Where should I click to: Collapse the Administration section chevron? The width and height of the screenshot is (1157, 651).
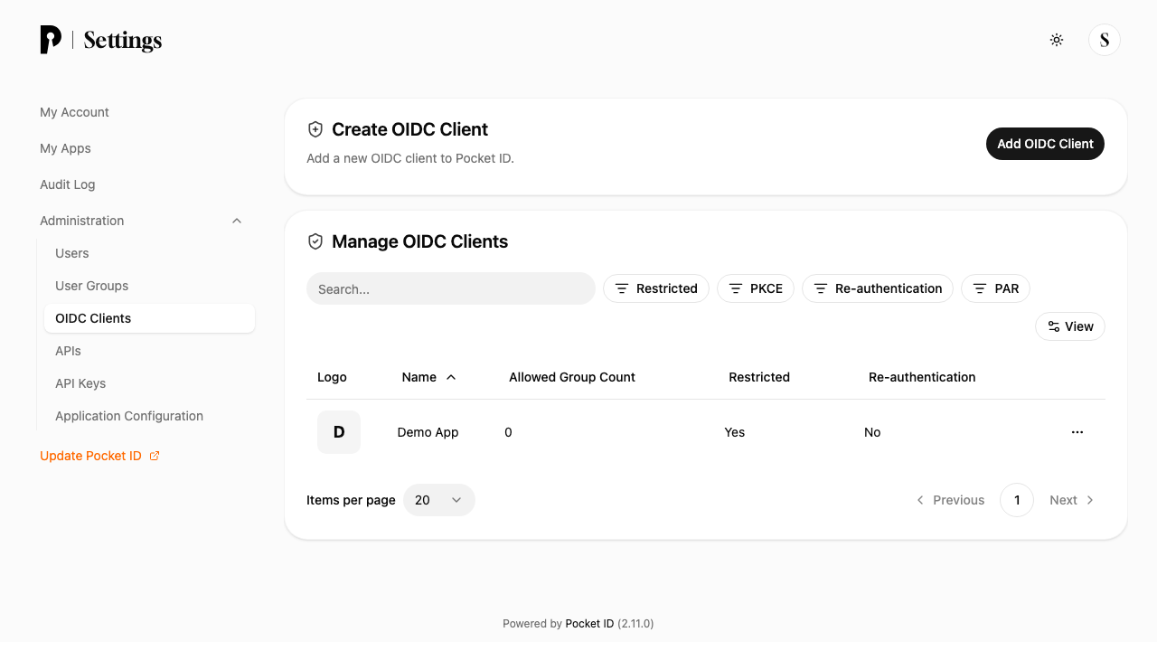tap(237, 221)
